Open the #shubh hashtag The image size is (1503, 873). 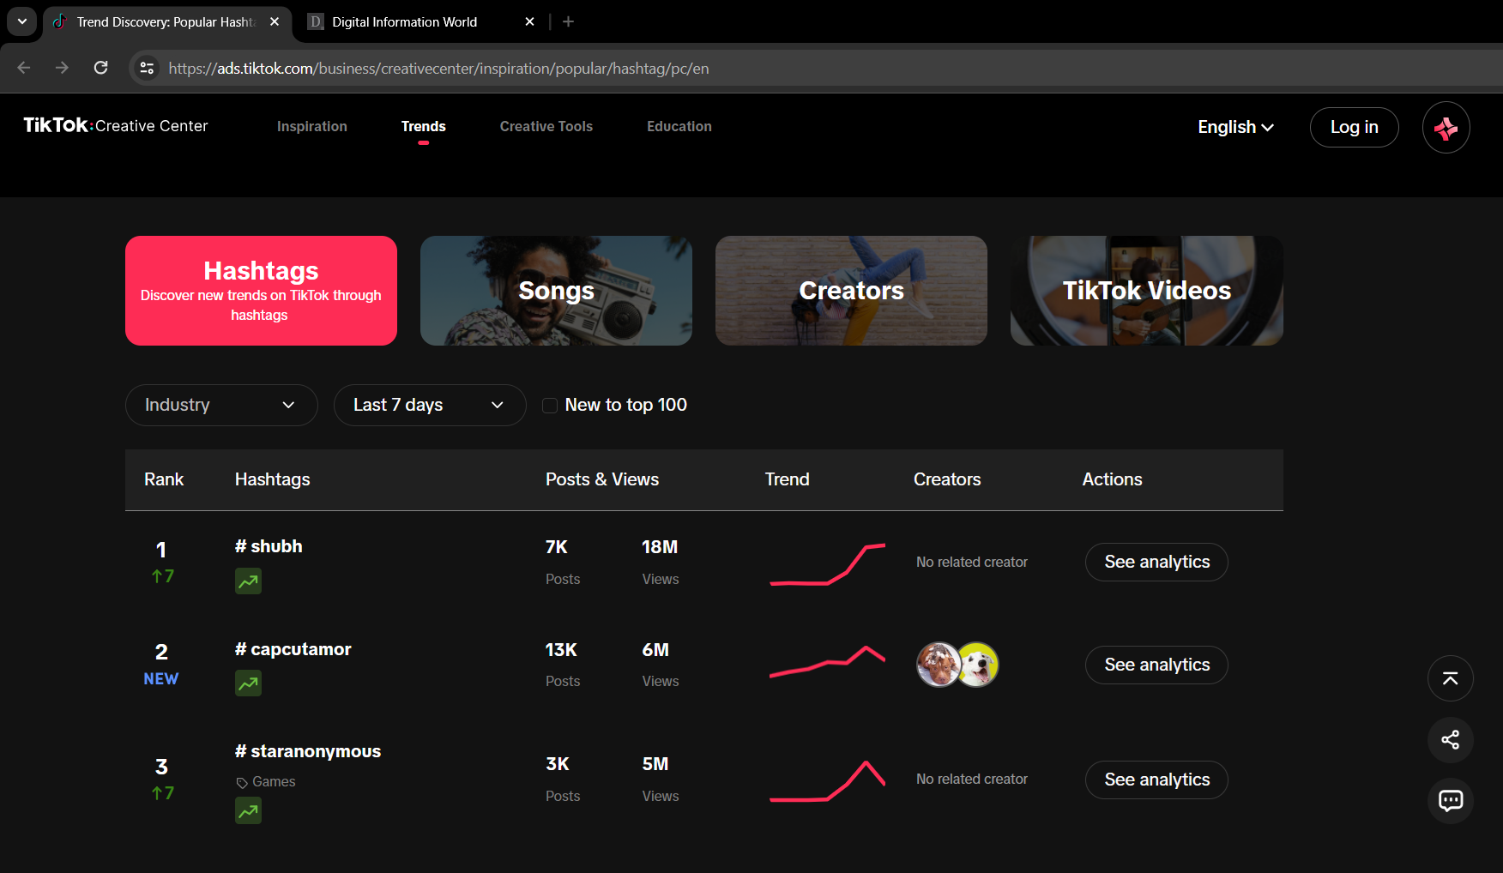pos(269,546)
